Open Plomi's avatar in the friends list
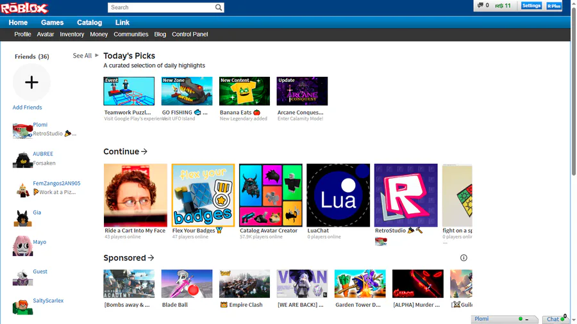Screen dimensions: 577x324 (x=22, y=130)
